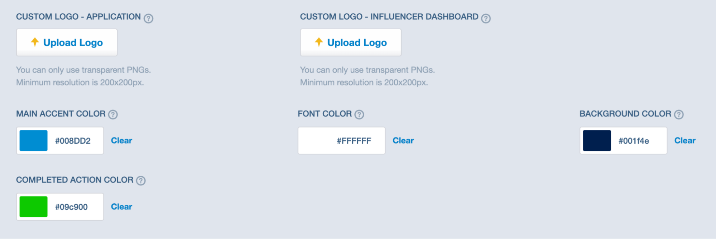Open help icon for Custom Logo - Influencer Dashboard
This screenshot has width=716, height=239.
(x=486, y=18)
